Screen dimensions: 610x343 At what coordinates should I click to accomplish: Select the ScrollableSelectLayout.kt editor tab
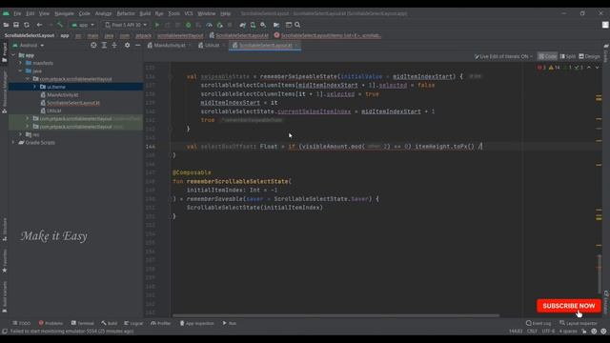click(x=266, y=46)
